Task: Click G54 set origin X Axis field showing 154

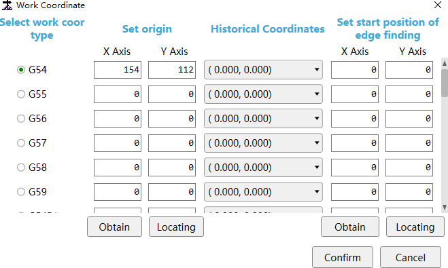Action: click(118, 70)
